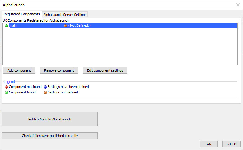Click the red Component not found legend icon
Viewport: 243px width, 150px height.
click(x=7, y=87)
